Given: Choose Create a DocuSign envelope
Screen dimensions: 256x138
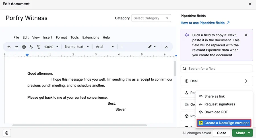Looking at the screenshot, I should [224, 123].
